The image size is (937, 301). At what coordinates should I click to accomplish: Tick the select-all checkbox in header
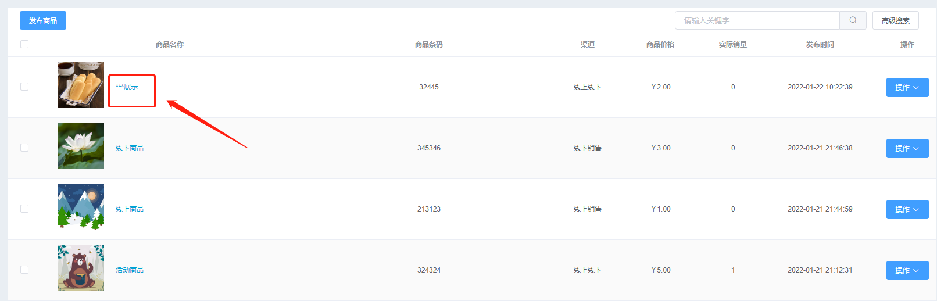pyautogui.click(x=24, y=44)
